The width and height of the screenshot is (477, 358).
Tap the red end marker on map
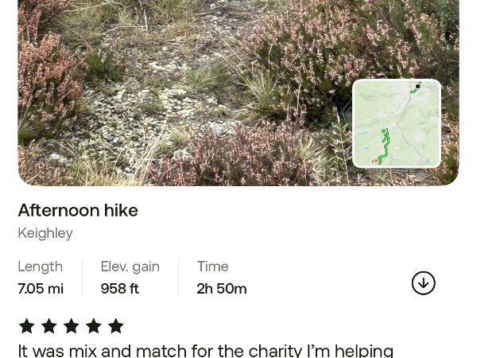pos(376,161)
